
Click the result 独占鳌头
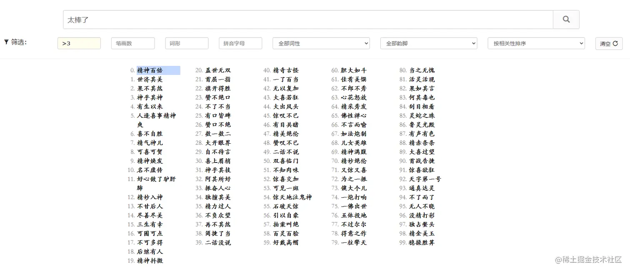[422, 225]
